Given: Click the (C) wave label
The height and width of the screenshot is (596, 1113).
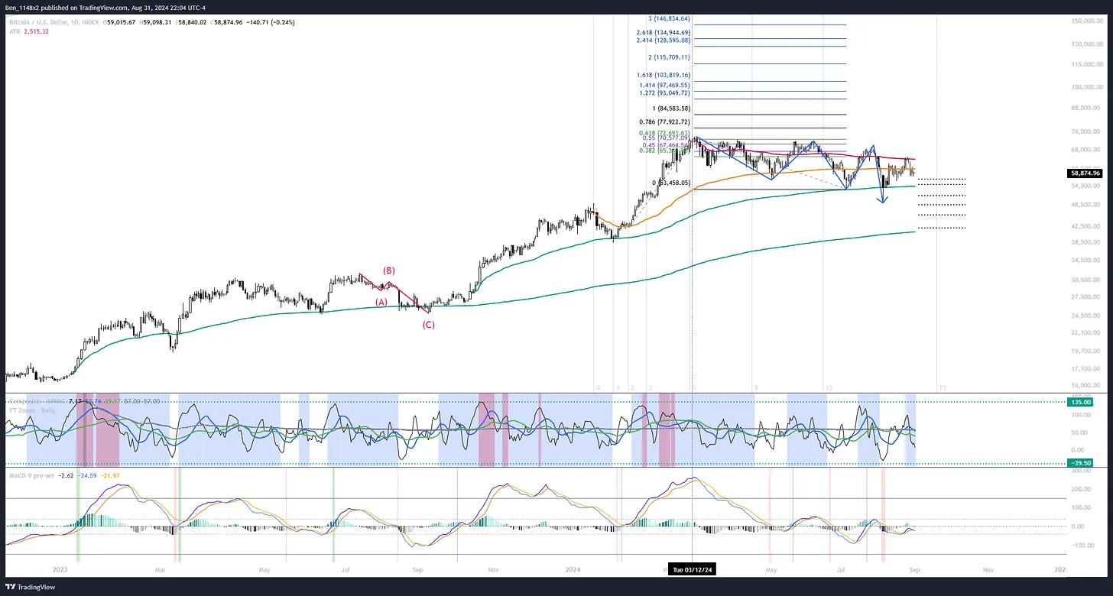Looking at the screenshot, I should pos(428,325).
